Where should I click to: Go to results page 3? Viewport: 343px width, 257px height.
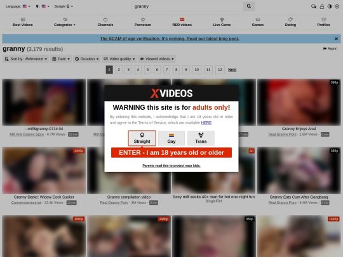128,70
